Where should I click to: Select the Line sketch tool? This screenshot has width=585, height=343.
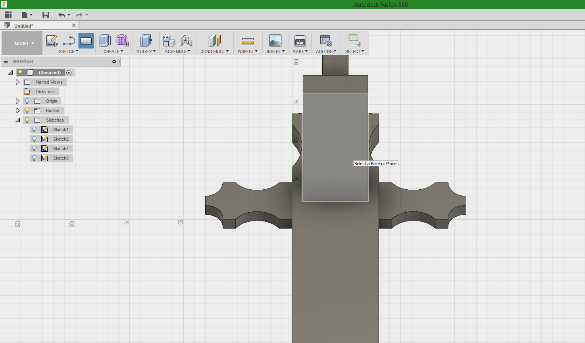69,40
